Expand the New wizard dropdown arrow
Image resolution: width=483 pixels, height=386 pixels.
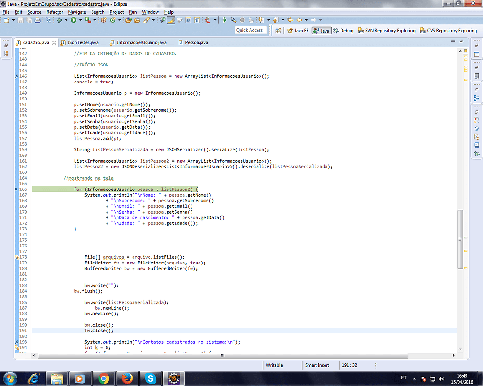pyautogui.click(x=13, y=21)
